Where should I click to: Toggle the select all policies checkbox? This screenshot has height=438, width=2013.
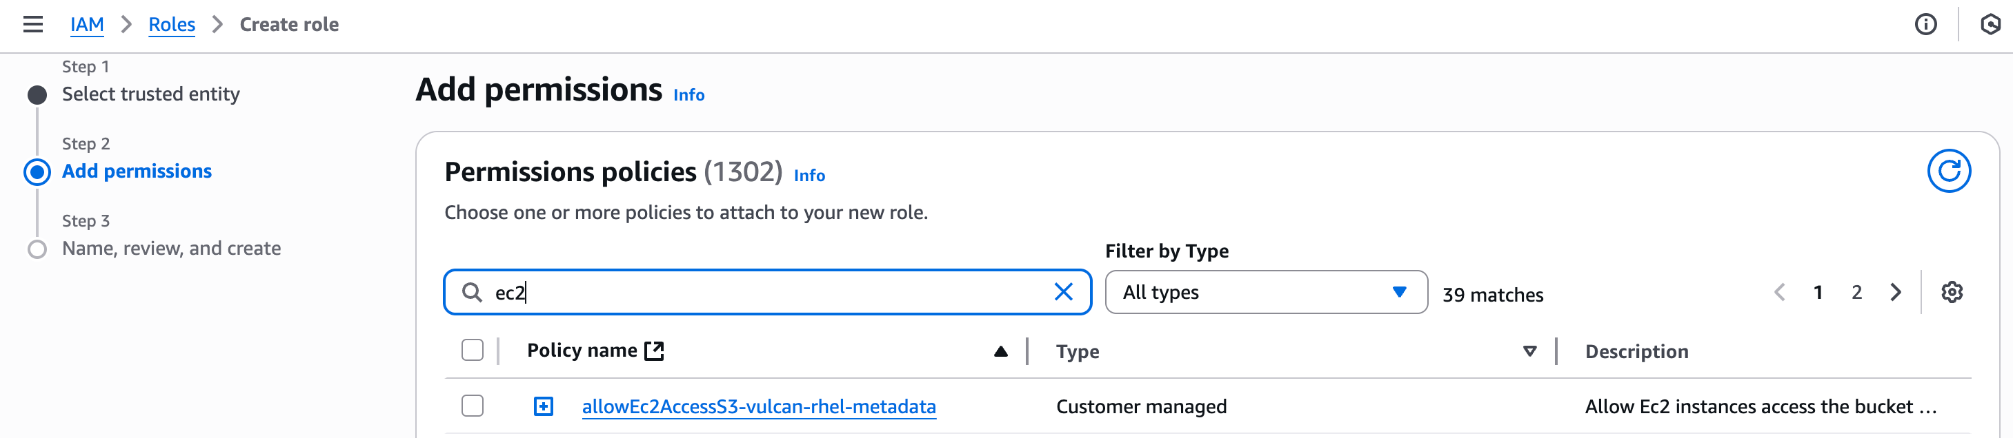473,351
